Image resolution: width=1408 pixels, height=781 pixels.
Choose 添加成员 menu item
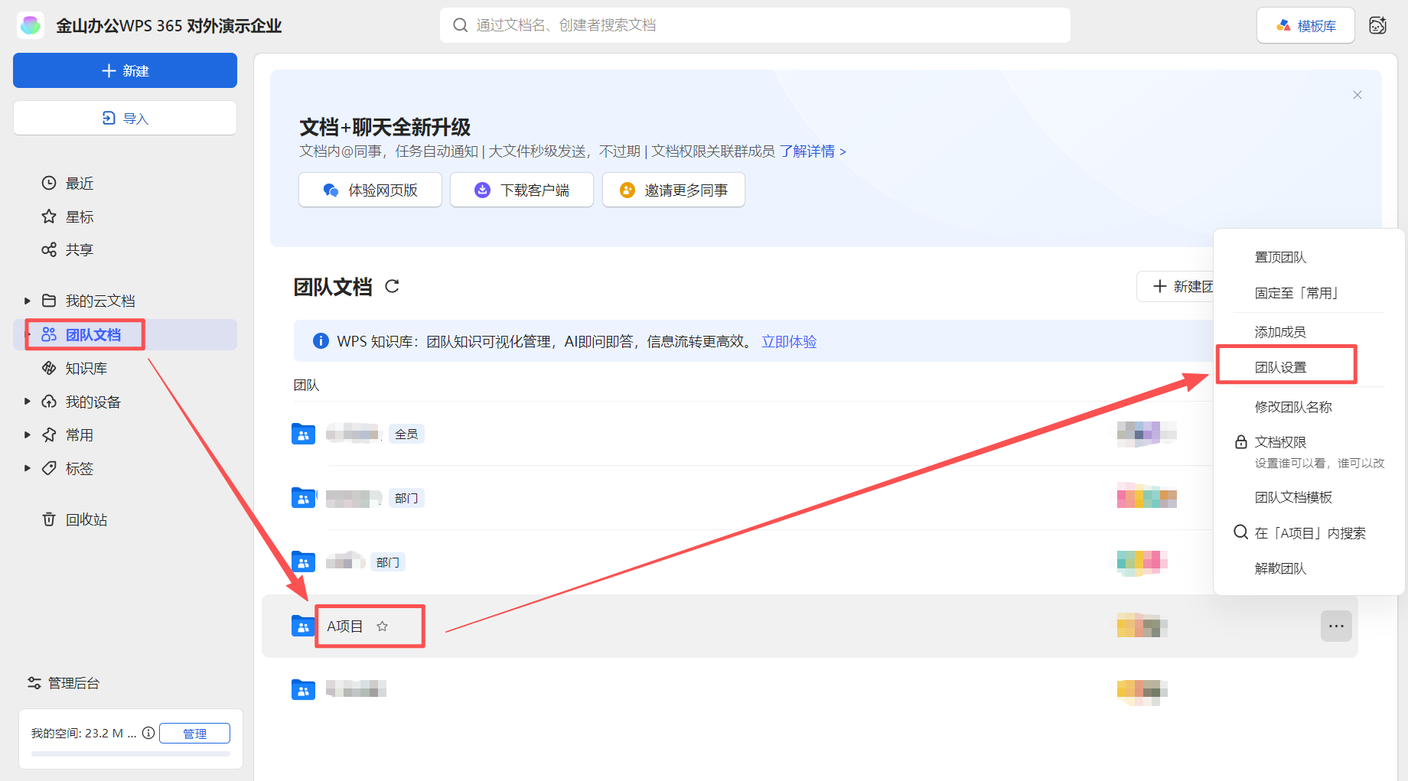pyautogui.click(x=1309, y=332)
